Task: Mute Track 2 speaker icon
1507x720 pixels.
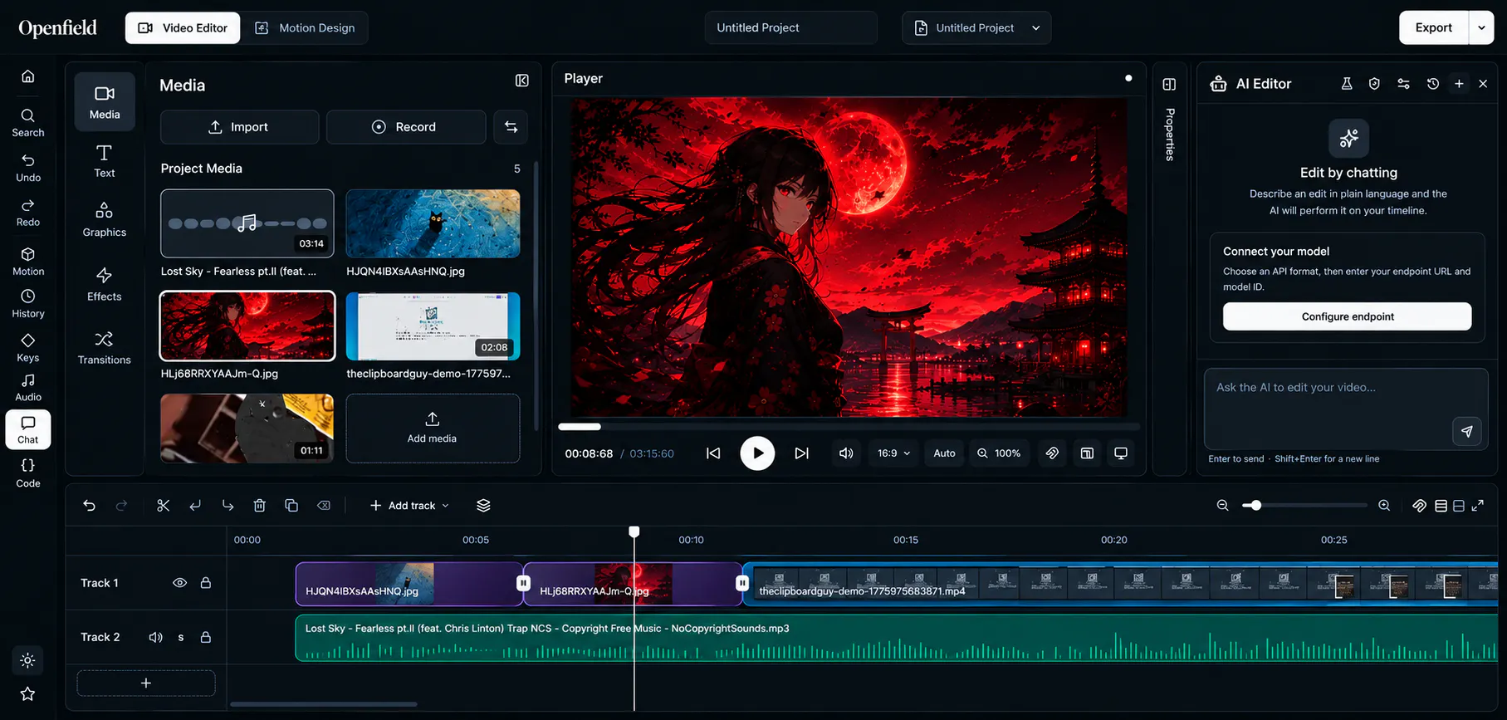Action: (x=155, y=637)
